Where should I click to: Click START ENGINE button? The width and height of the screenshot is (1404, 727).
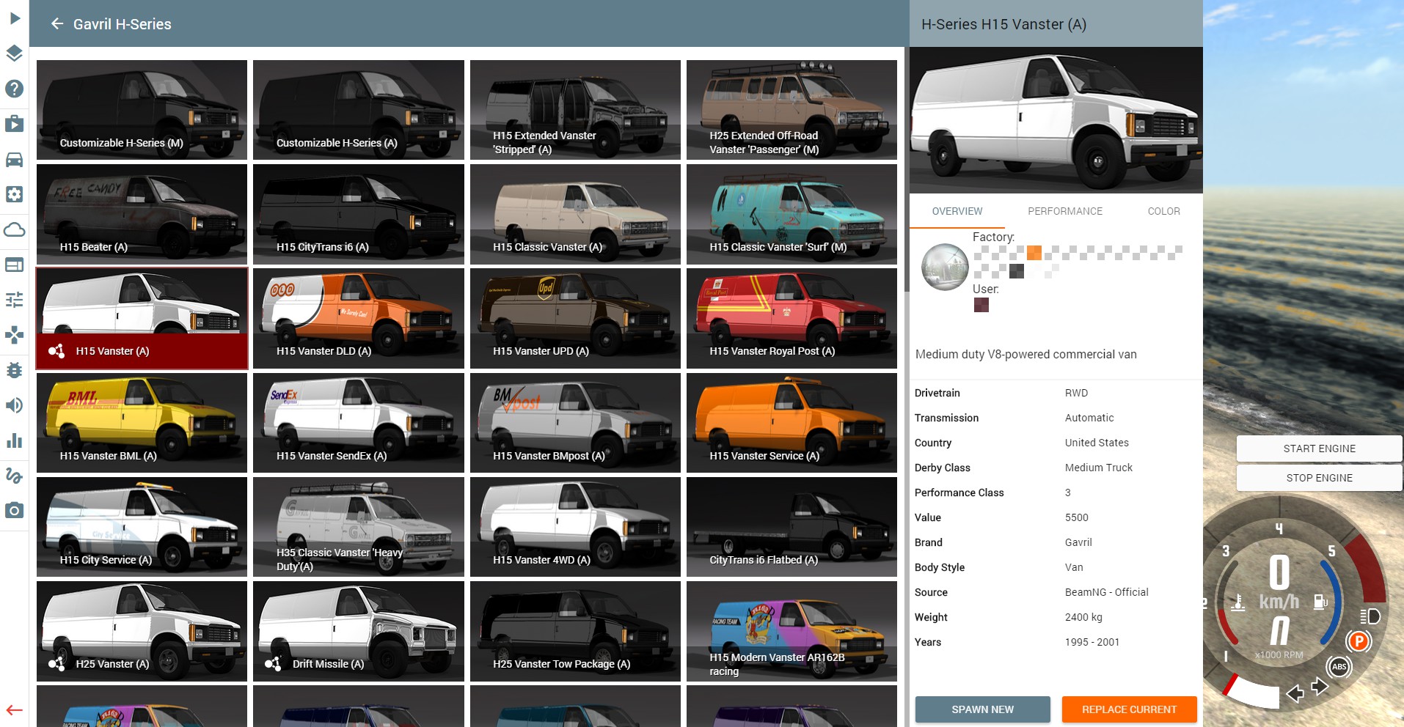1319,449
